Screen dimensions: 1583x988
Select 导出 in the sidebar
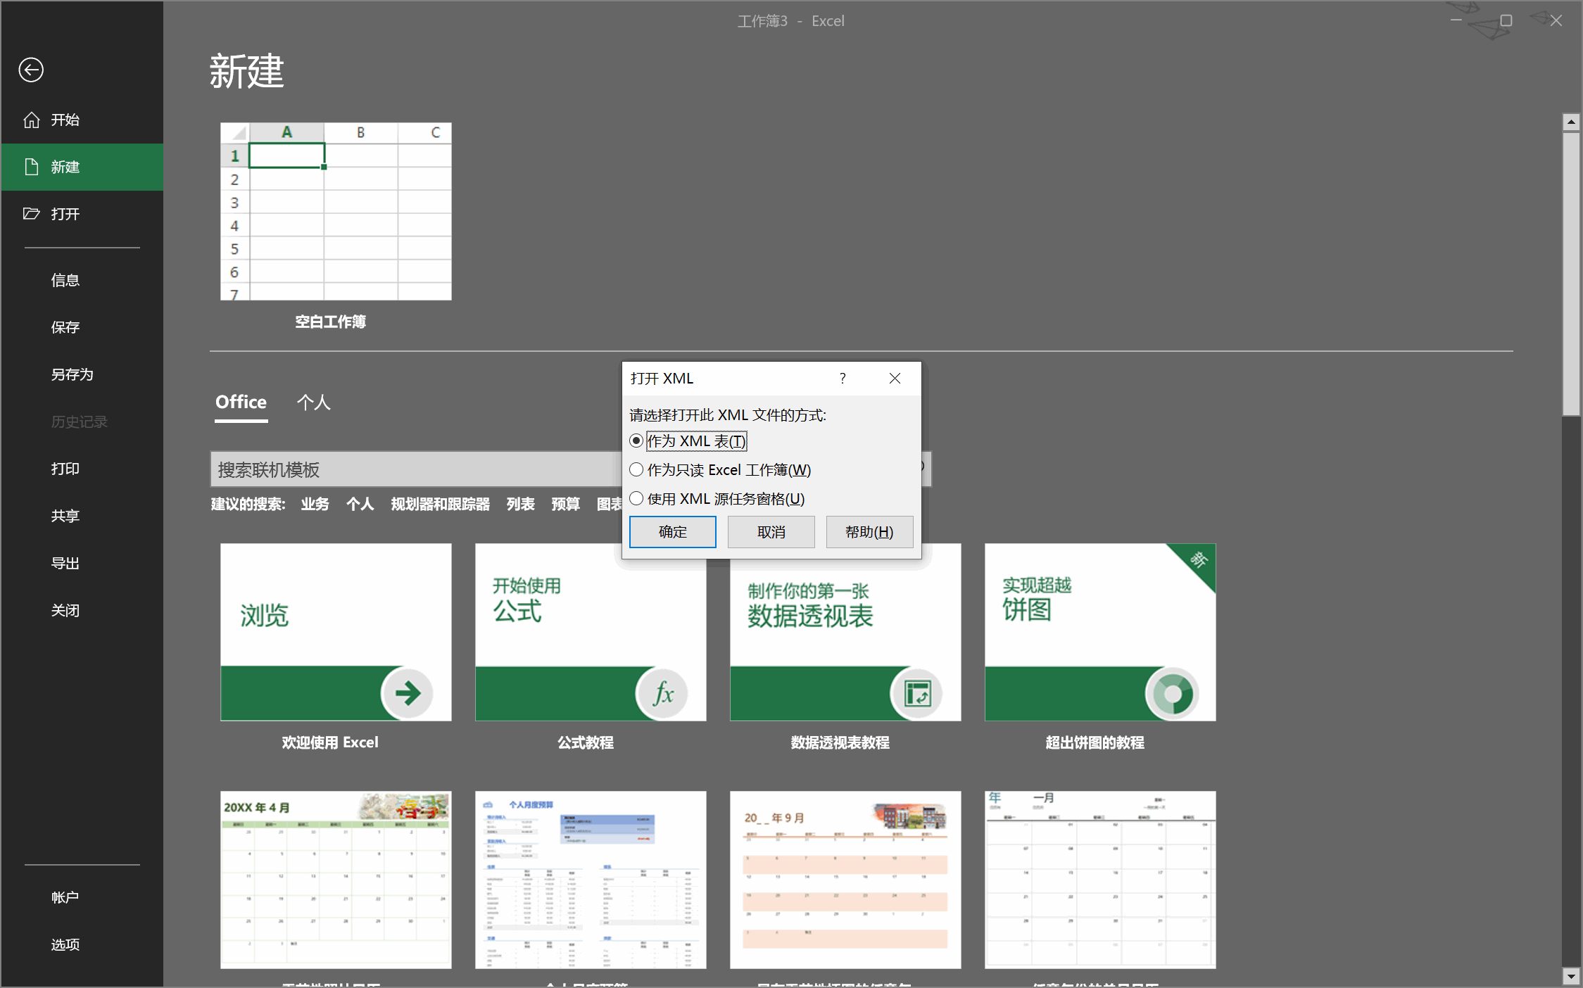pyautogui.click(x=82, y=563)
